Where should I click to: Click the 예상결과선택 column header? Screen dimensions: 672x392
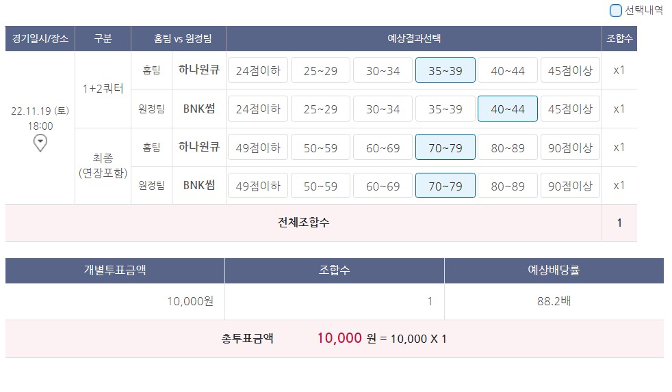413,39
